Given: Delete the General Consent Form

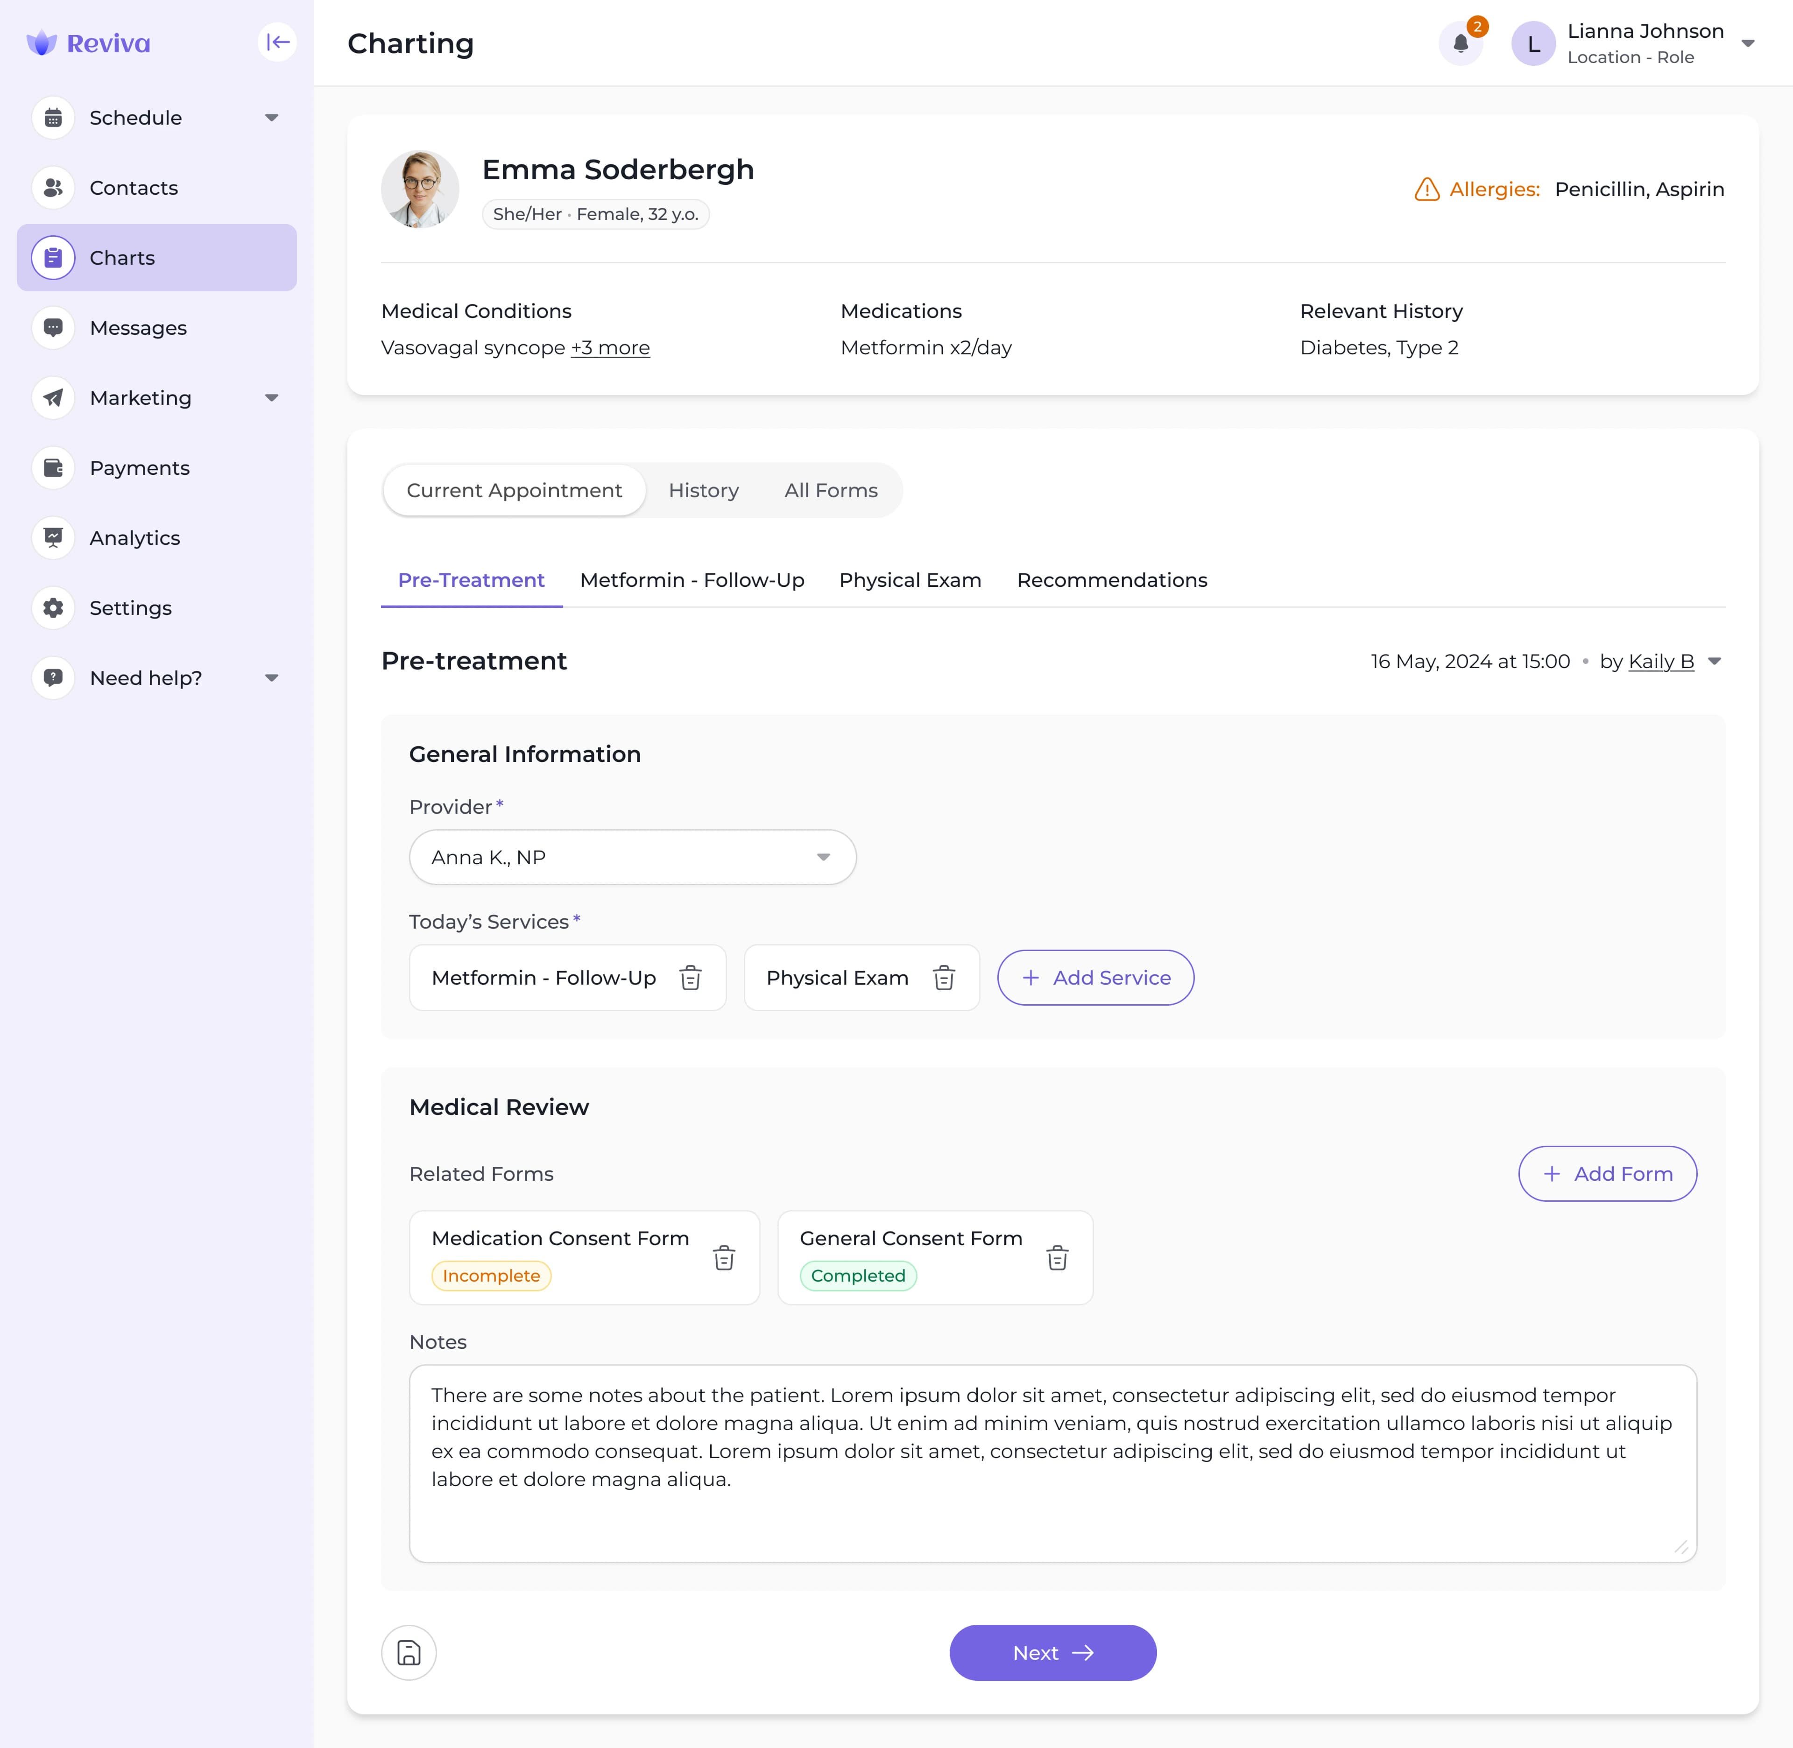Looking at the screenshot, I should click(x=1058, y=1258).
